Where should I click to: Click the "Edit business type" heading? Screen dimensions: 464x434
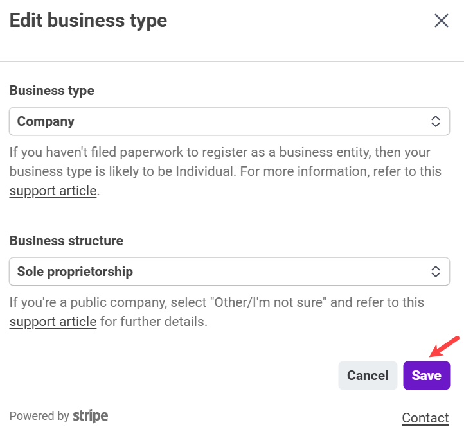(x=88, y=21)
